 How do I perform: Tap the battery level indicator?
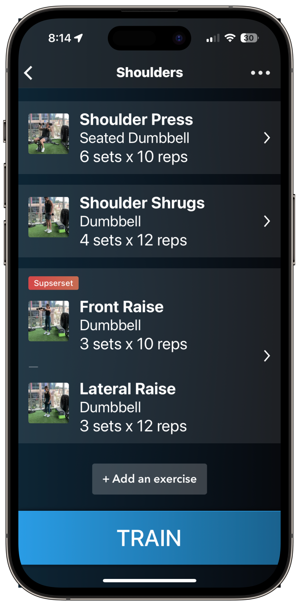click(x=249, y=38)
